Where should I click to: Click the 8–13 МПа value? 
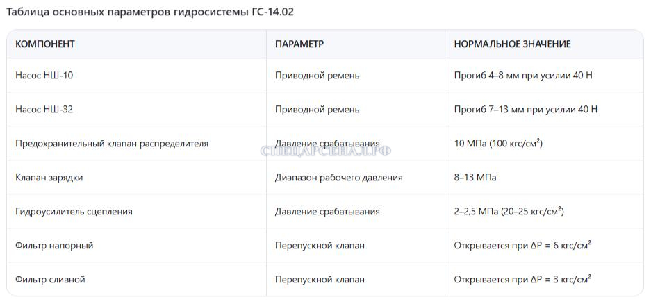(x=475, y=178)
